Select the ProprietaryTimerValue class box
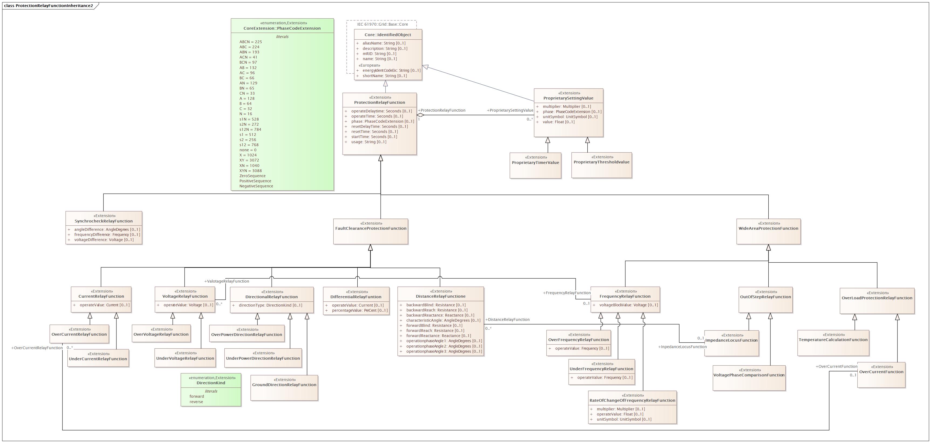Image resolution: width=931 pixels, height=443 pixels. pos(535,166)
